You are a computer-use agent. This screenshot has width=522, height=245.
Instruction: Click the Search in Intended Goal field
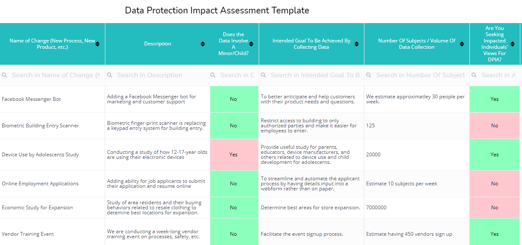[311, 75]
